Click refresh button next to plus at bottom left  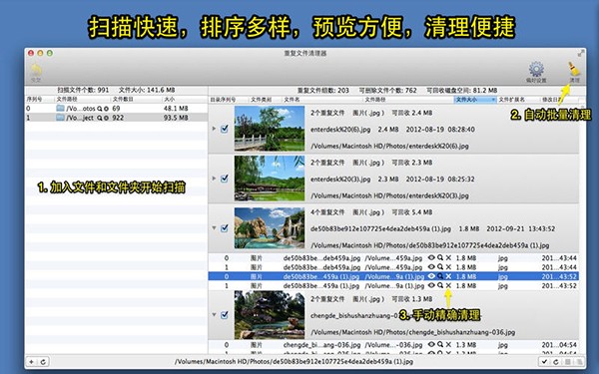[x=43, y=361]
